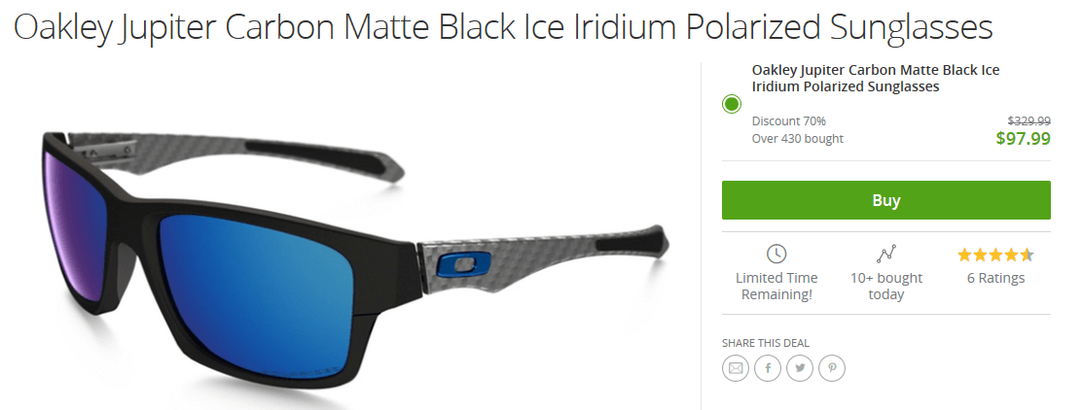
Task: Click the crossed-out $329.99 original price
Action: (x=1029, y=120)
